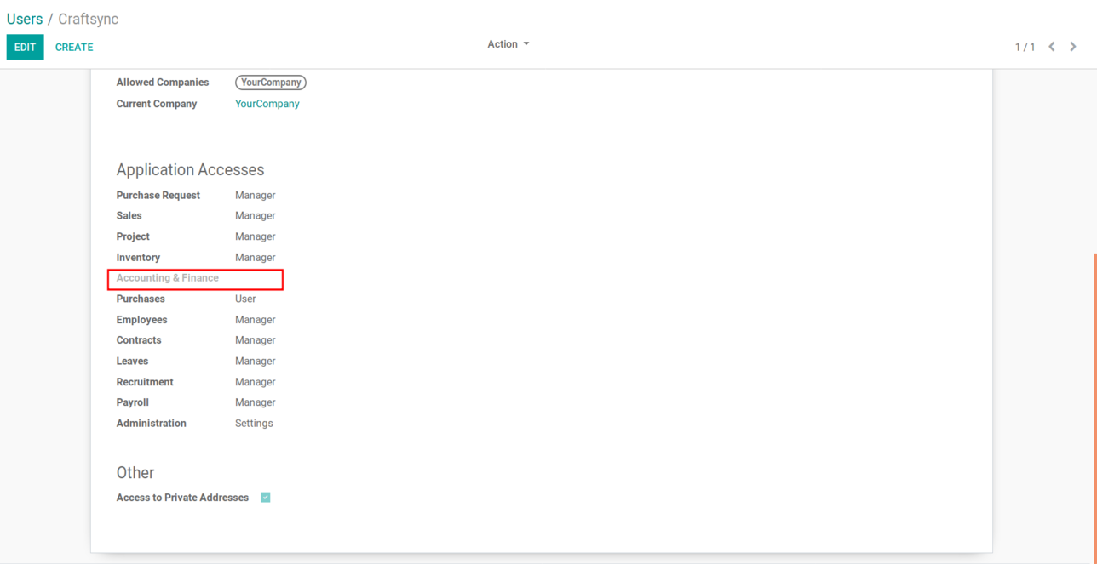1097x564 pixels.
Task: Click the Purchase Request field label
Action: coord(158,195)
